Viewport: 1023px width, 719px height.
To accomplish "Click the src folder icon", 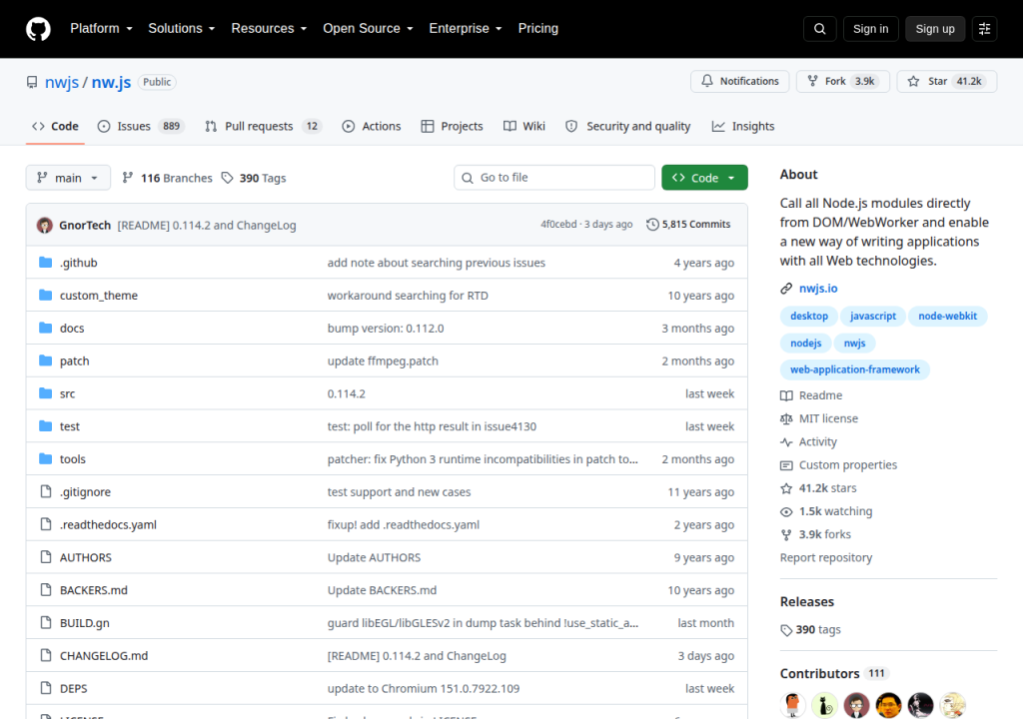I will tap(45, 392).
